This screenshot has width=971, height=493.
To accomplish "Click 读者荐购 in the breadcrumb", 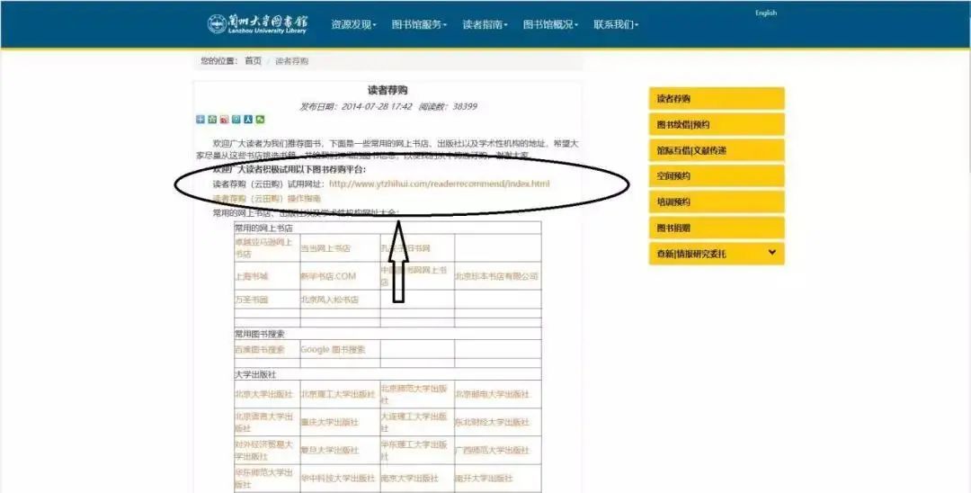I will pos(291,60).
